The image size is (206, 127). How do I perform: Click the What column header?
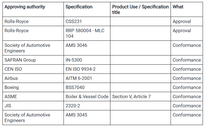click(x=178, y=7)
